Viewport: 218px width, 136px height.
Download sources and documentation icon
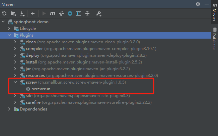[22, 14]
